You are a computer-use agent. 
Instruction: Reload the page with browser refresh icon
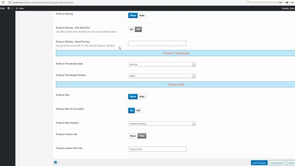point(3,2)
